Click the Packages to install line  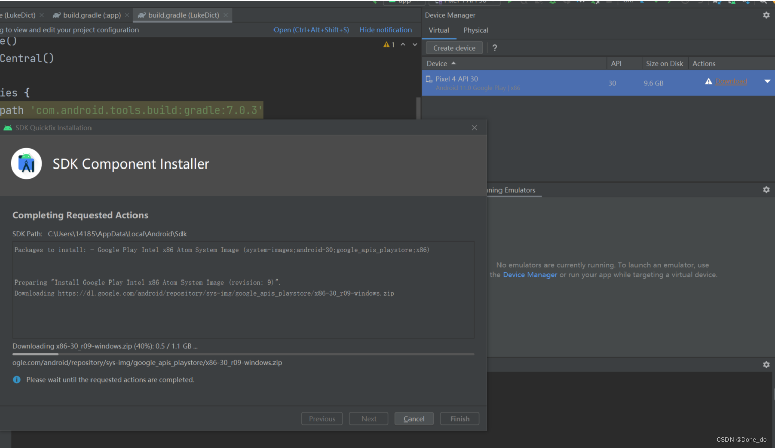(x=222, y=250)
